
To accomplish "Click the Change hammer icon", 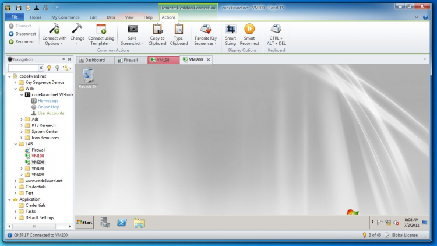I will click(x=77, y=29).
